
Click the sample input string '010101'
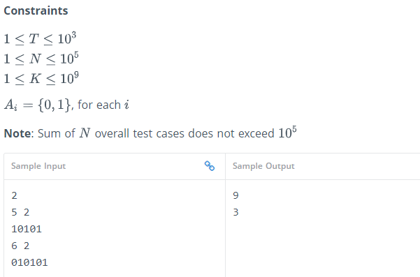[x=29, y=262]
